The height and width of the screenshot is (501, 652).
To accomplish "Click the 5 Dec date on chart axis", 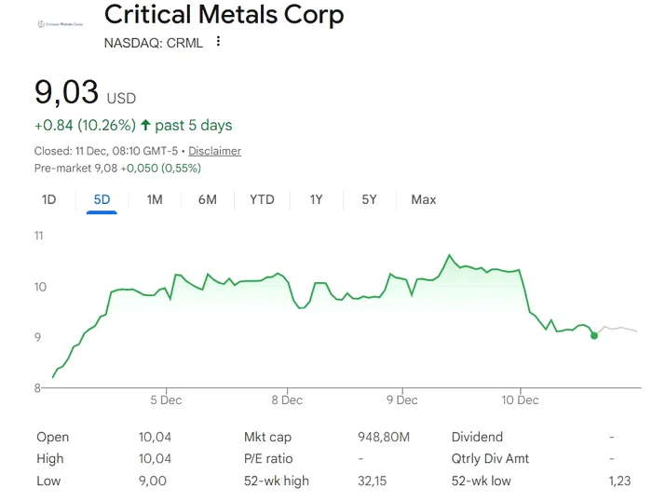I will pos(166,399).
